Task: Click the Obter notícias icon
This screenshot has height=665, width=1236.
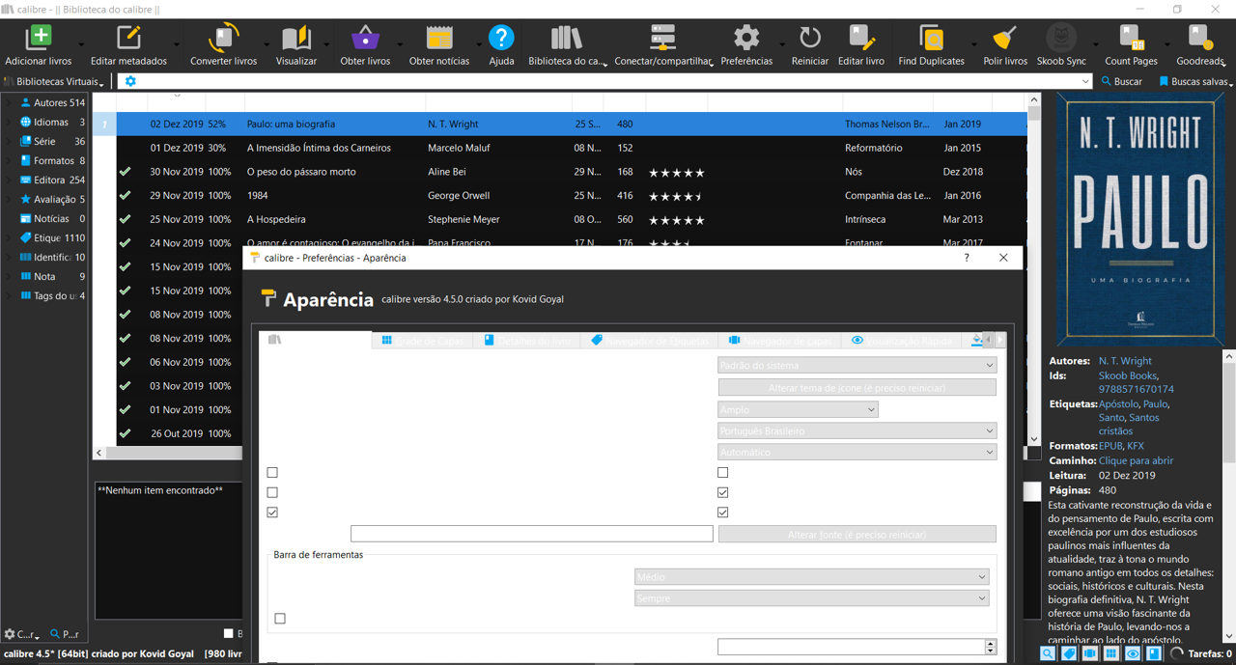Action: point(439,39)
